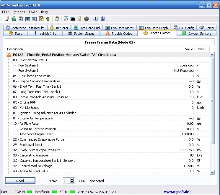Viewport: 220px width, 195px height.
Task: Switch to the Power tab
Action: pyautogui.click(x=207, y=28)
